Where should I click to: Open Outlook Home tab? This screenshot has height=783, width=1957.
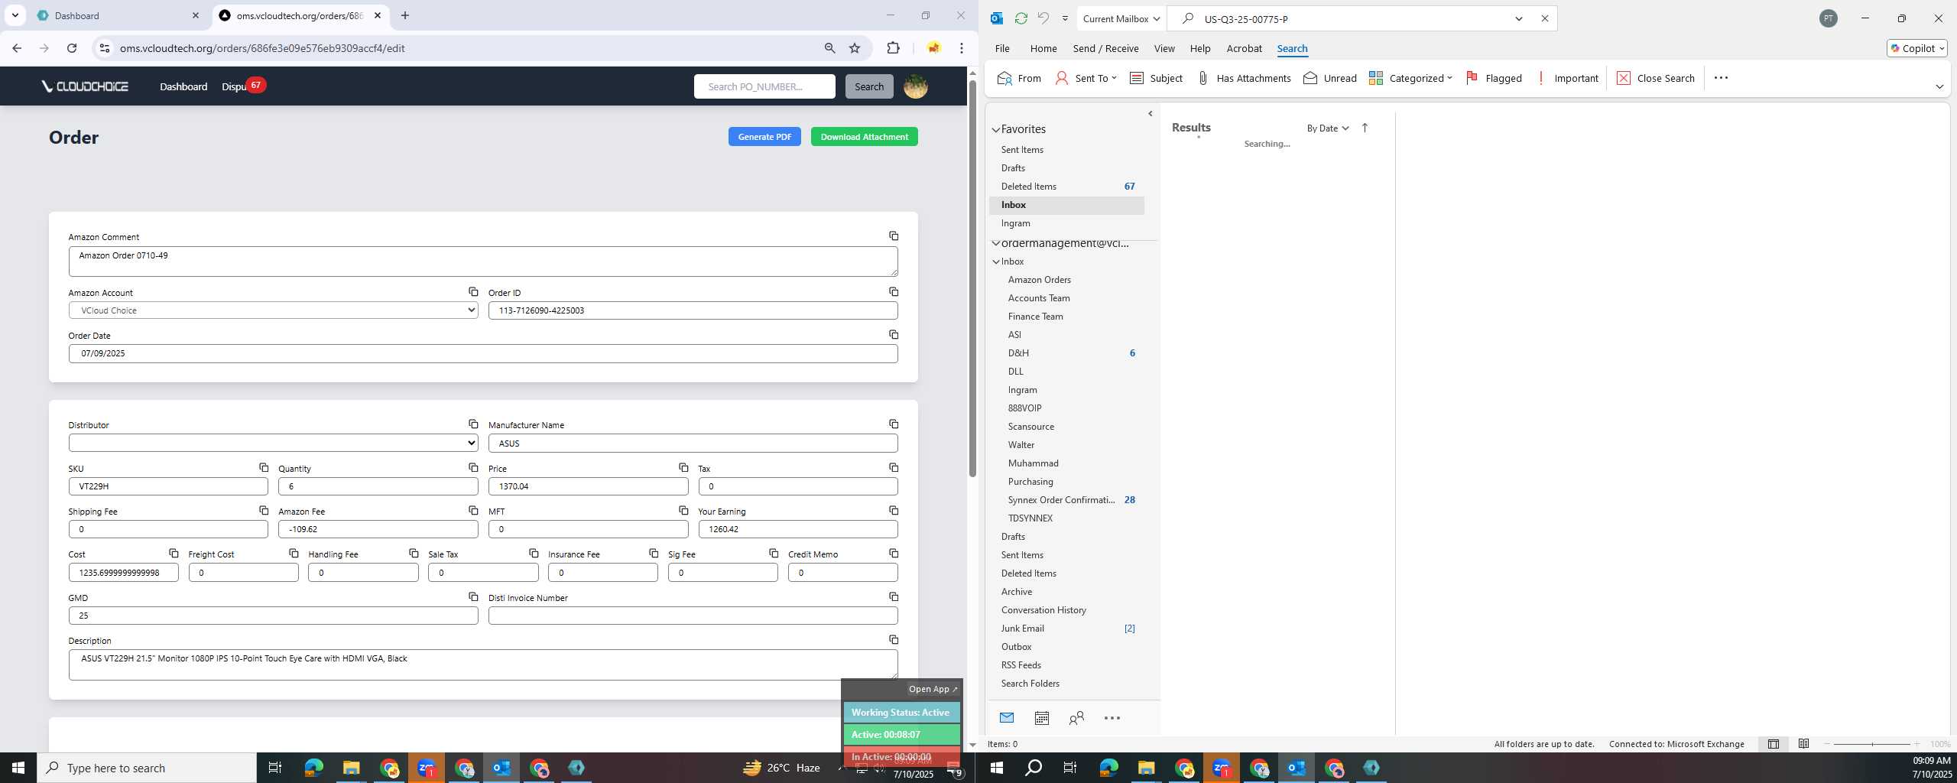point(1043,48)
